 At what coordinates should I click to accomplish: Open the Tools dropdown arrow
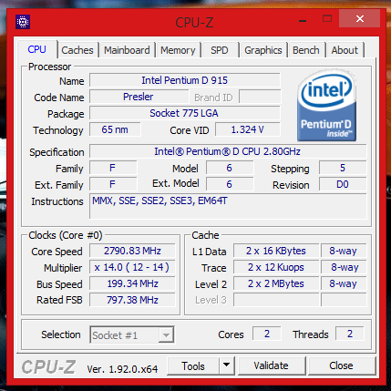pyautogui.click(x=227, y=365)
